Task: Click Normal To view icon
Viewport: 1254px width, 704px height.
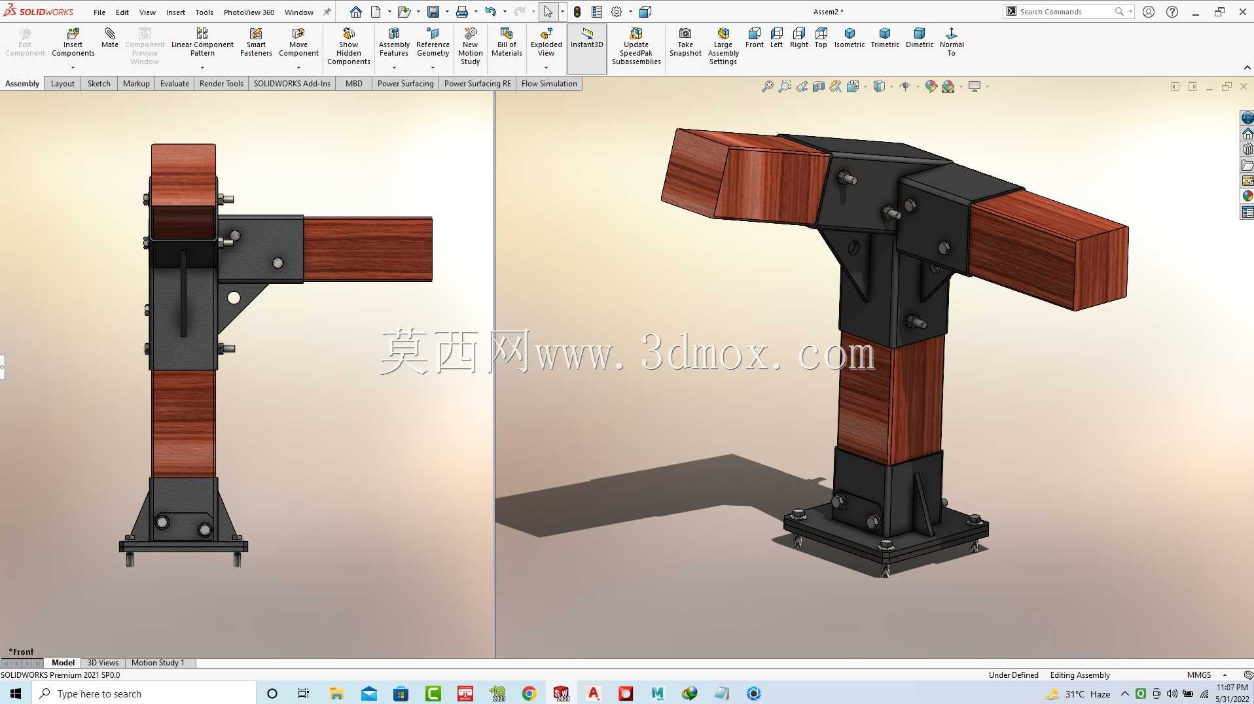Action: pyautogui.click(x=952, y=42)
